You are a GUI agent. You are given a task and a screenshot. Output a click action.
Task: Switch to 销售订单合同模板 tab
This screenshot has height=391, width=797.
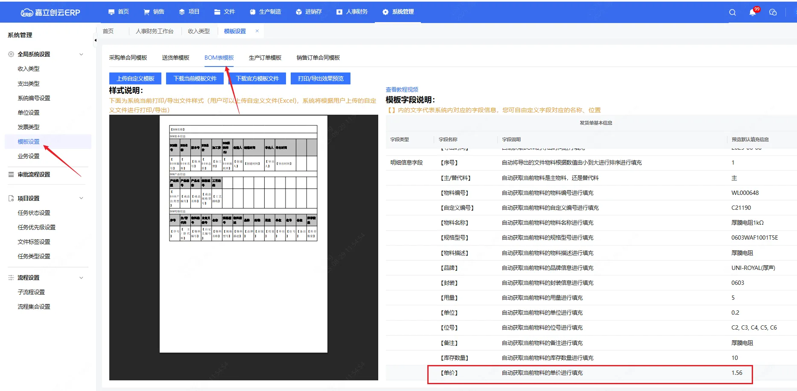(318, 58)
